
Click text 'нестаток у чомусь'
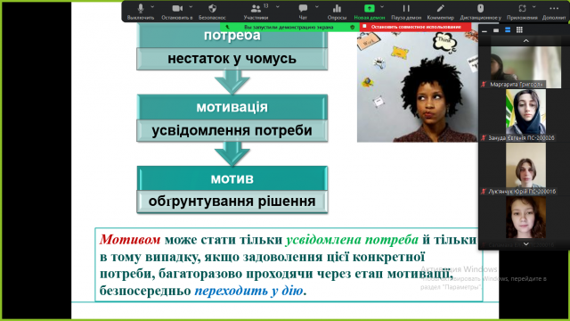pyautogui.click(x=232, y=59)
